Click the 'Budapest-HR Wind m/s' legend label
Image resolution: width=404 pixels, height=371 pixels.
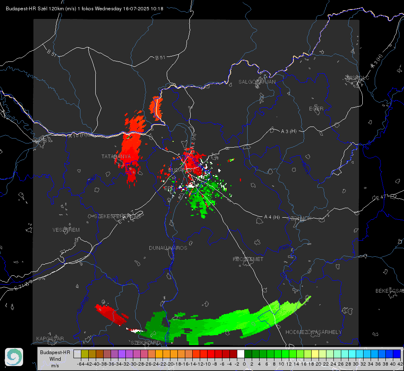coord(55,359)
